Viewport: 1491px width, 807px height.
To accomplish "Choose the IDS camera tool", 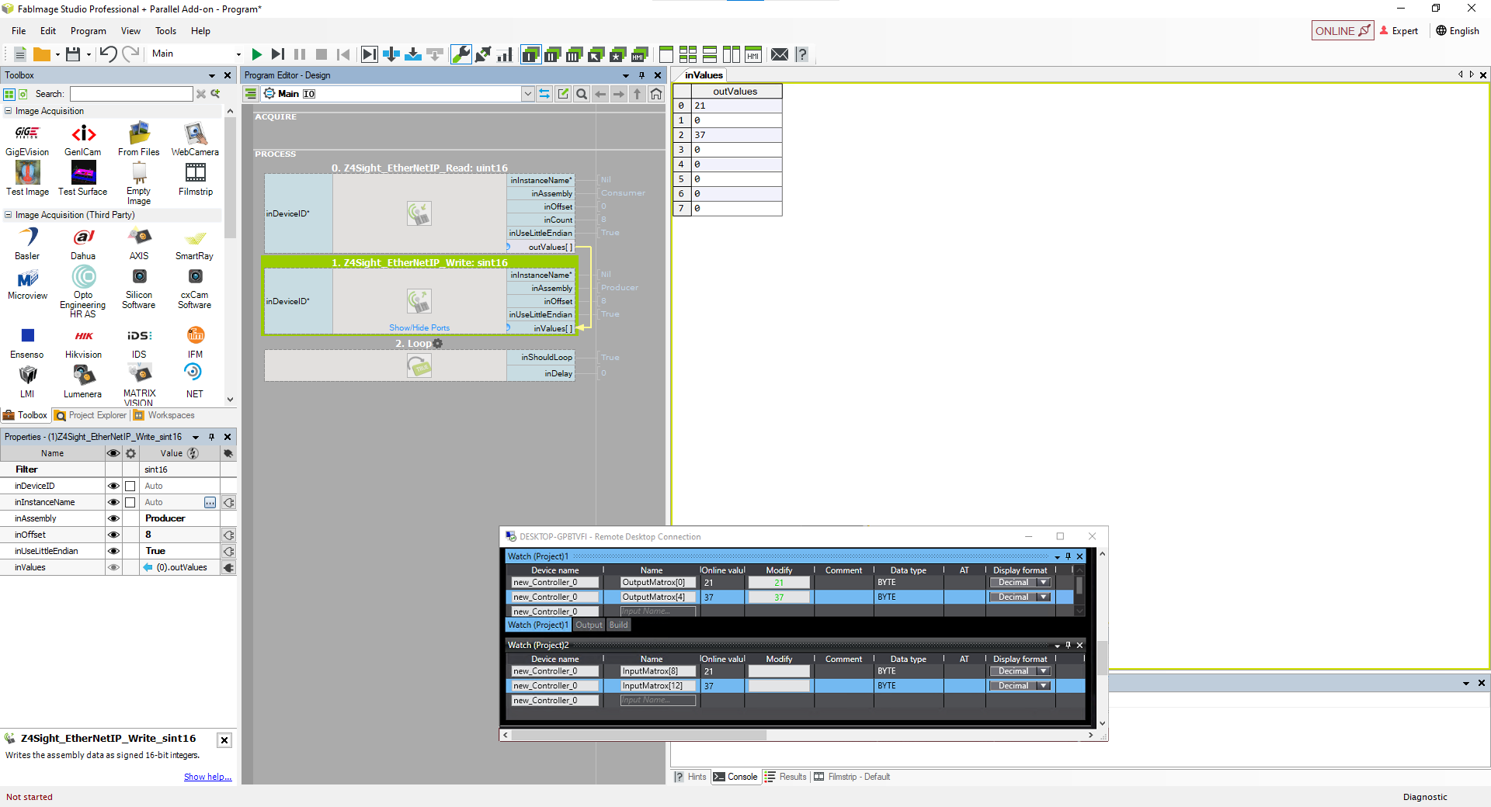I will click(x=139, y=343).
